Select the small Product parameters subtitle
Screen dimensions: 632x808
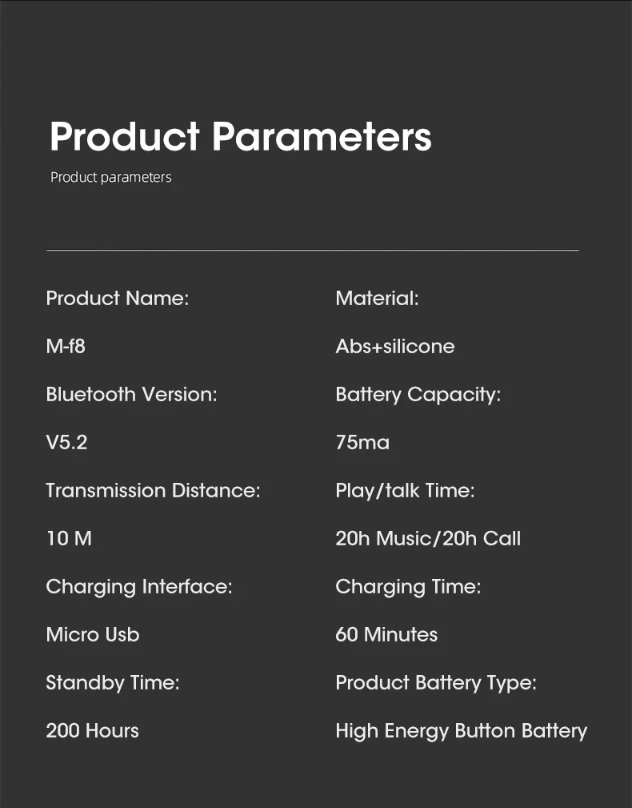(x=110, y=177)
